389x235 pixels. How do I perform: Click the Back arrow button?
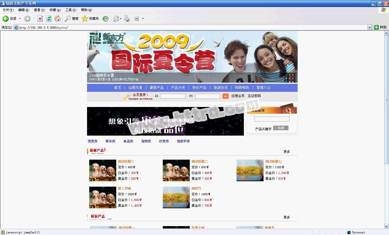click(6, 18)
